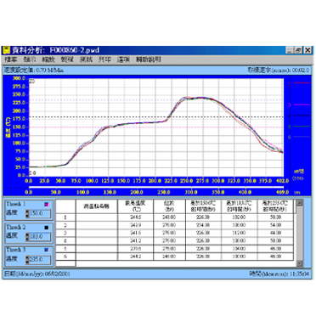
Task: Click the time 11:35:04 in status bar
Action: pyautogui.click(x=300, y=274)
